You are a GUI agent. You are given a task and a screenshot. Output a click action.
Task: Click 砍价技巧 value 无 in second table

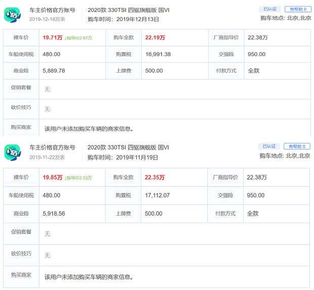47,256
